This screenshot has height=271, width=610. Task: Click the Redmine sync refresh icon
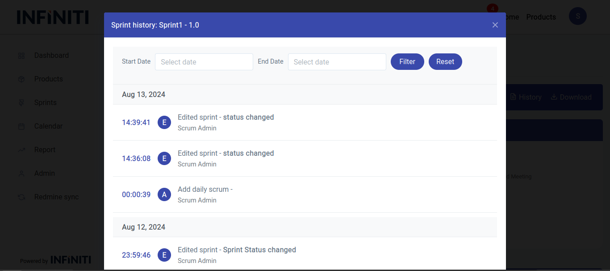(21, 197)
